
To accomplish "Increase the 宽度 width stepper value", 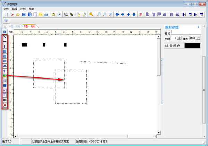I will pos(180,37).
